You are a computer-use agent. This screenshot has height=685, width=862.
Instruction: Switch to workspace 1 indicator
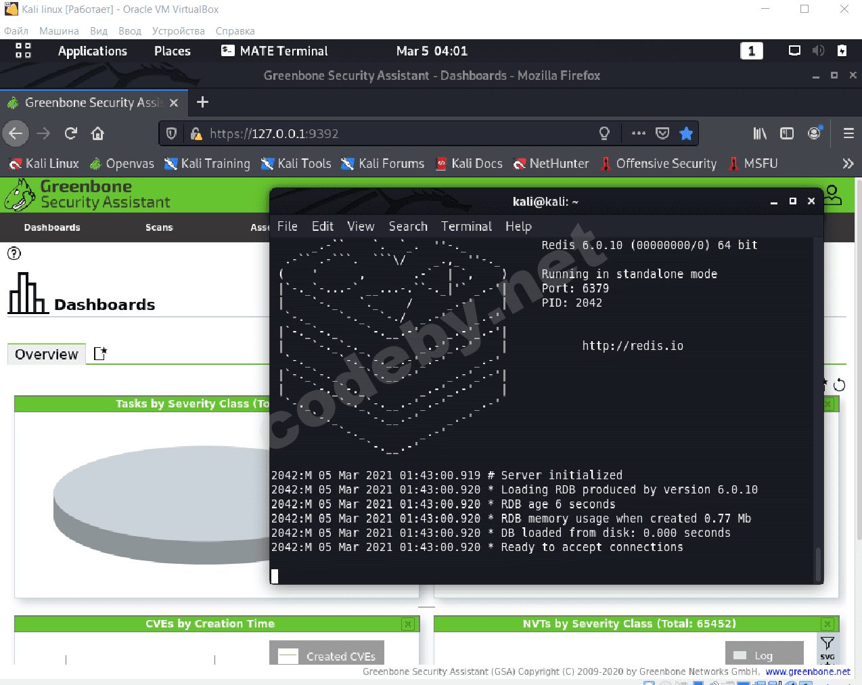tap(752, 51)
